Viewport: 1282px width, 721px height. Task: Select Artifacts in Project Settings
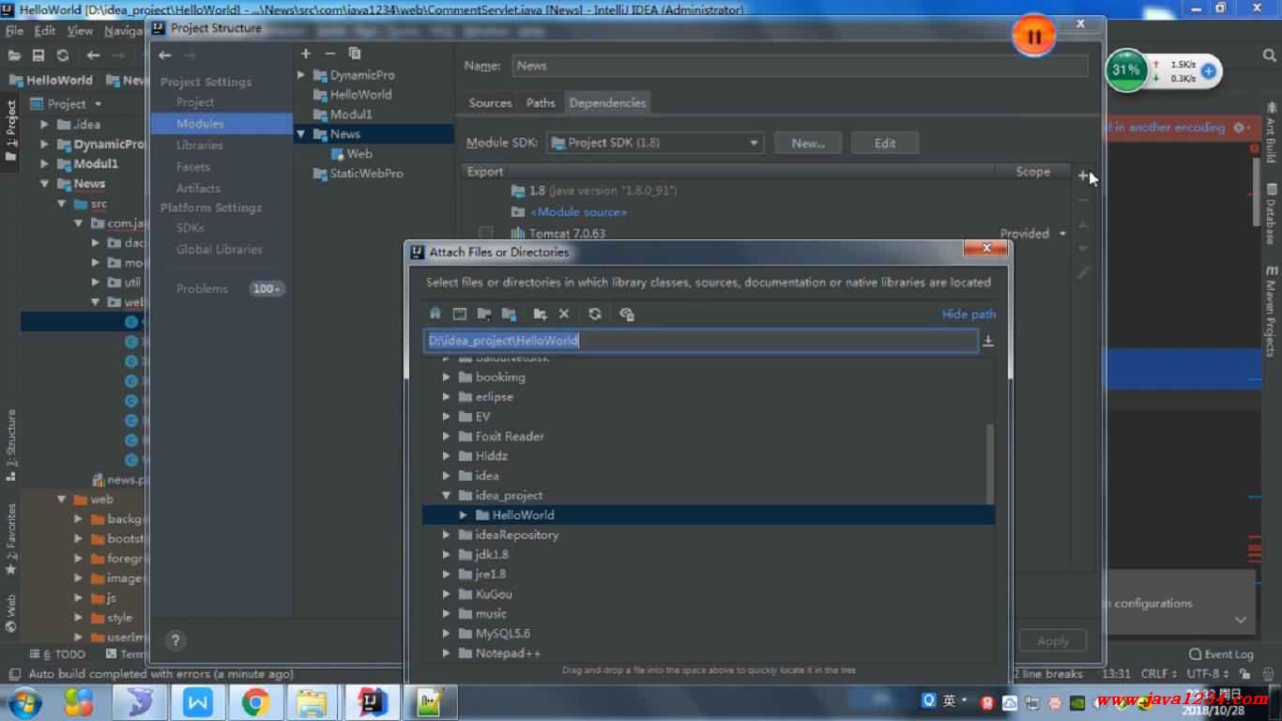pyautogui.click(x=198, y=189)
